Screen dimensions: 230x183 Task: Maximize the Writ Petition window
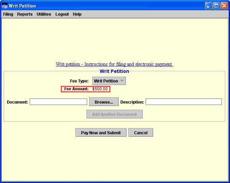coord(216,6)
